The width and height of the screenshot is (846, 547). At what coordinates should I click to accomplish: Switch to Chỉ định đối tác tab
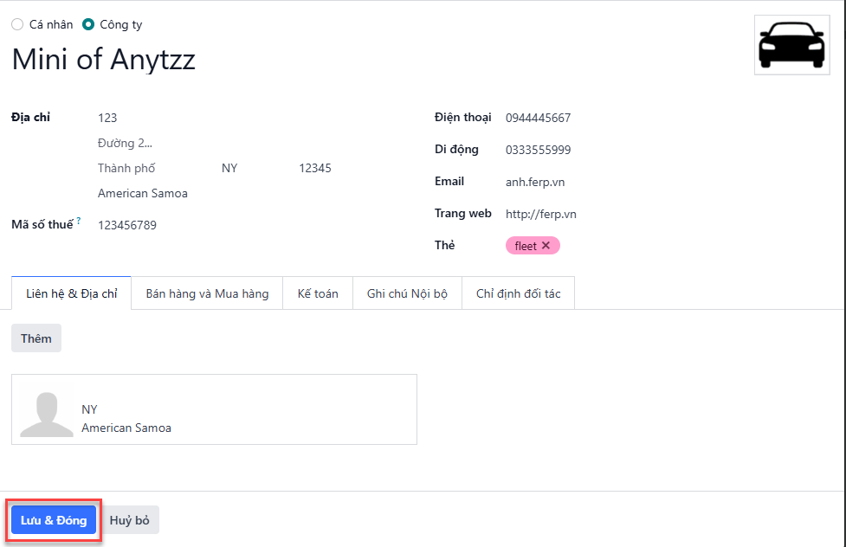(519, 293)
